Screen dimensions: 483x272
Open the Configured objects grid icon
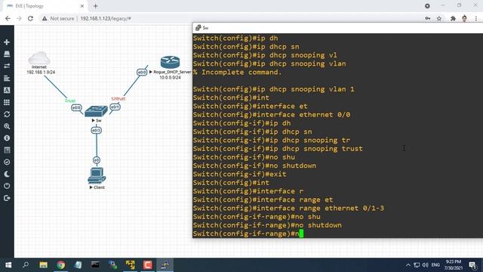point(7,102)
